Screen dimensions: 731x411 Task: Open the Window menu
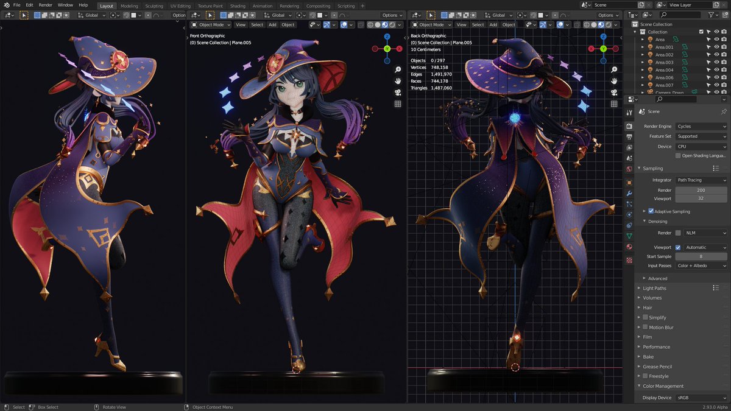[x=65, y=5]
